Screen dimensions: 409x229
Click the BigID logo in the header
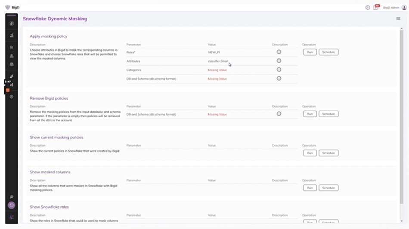tap(12, 7)
